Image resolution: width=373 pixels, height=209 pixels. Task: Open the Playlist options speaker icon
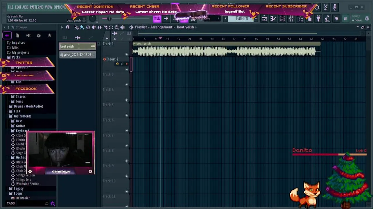coord(131,27)
